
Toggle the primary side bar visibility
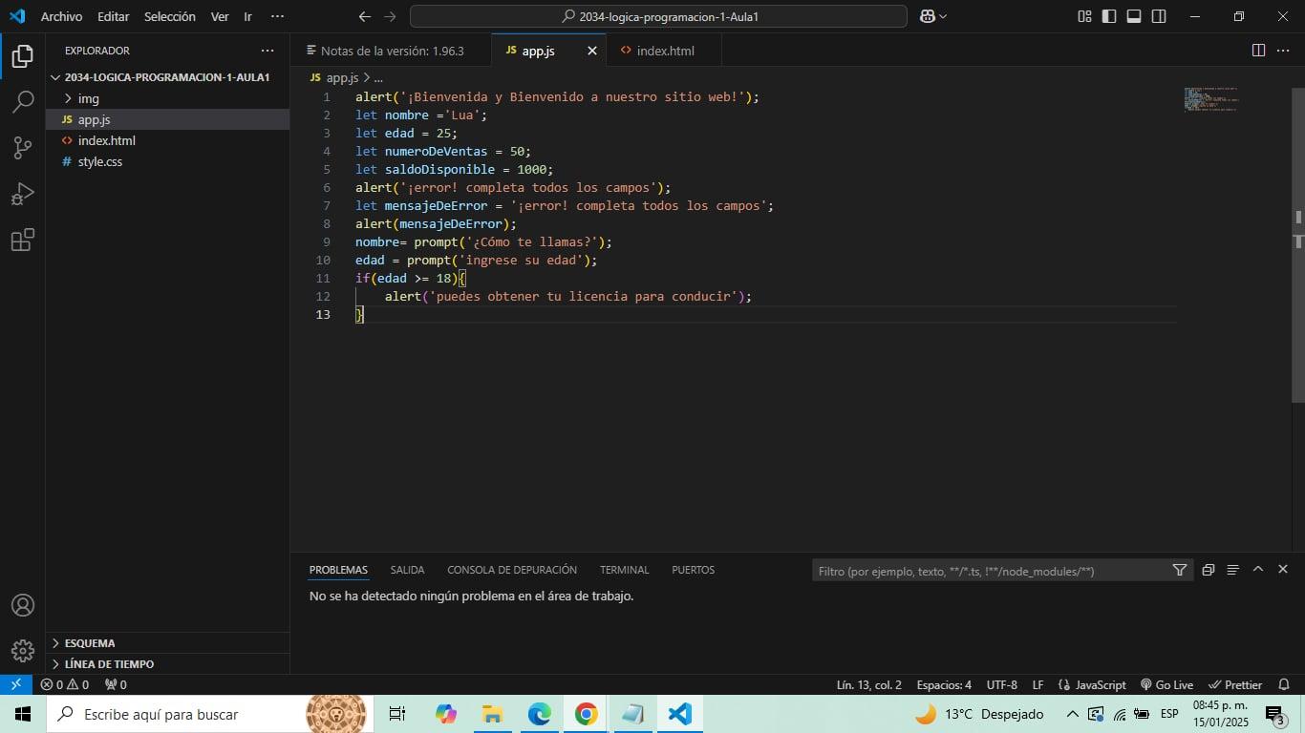(x=1109, y=16)
